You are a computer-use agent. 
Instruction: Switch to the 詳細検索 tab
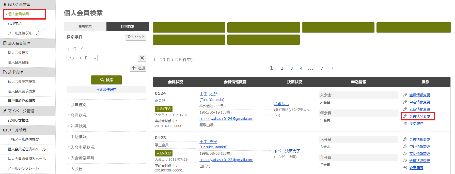128,26
